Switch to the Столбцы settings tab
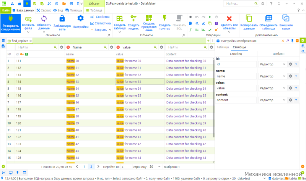The image size is (306, 181). coord(239,47)
